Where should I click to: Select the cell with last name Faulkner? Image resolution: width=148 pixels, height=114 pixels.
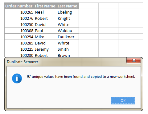click(68, 37)
